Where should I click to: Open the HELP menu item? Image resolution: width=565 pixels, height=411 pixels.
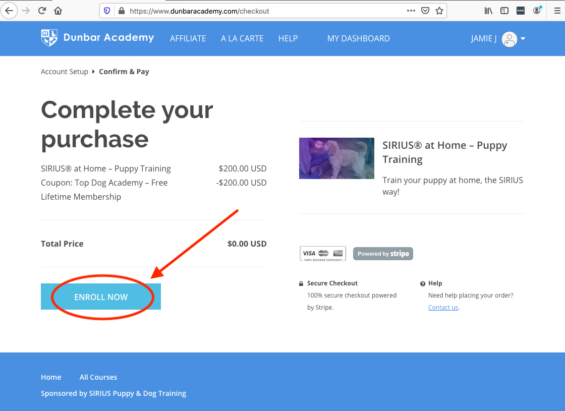coord(288,38)
